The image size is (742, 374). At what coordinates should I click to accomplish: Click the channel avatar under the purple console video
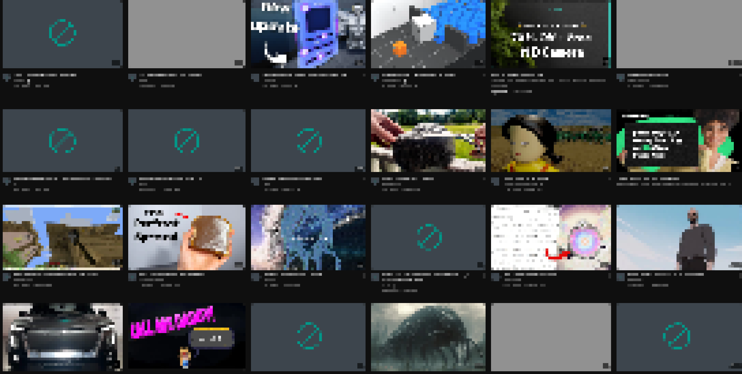(x=255, y=78)
